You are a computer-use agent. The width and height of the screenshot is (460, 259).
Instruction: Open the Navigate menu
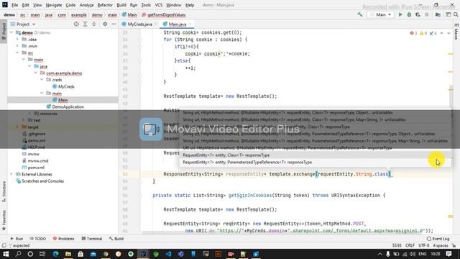(x=54, y=5)
